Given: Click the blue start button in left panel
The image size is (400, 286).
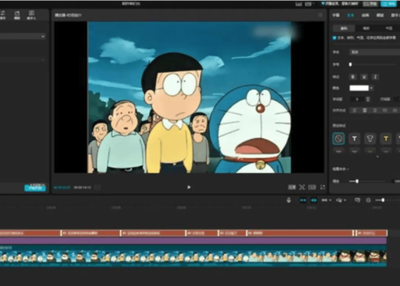Looking at the screenshot, I should (x=35, y=187).
